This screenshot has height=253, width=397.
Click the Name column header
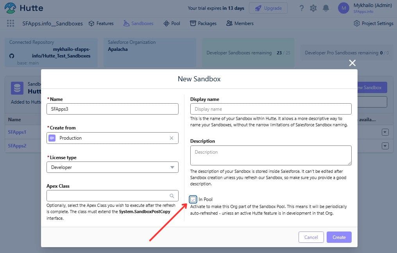14,120
